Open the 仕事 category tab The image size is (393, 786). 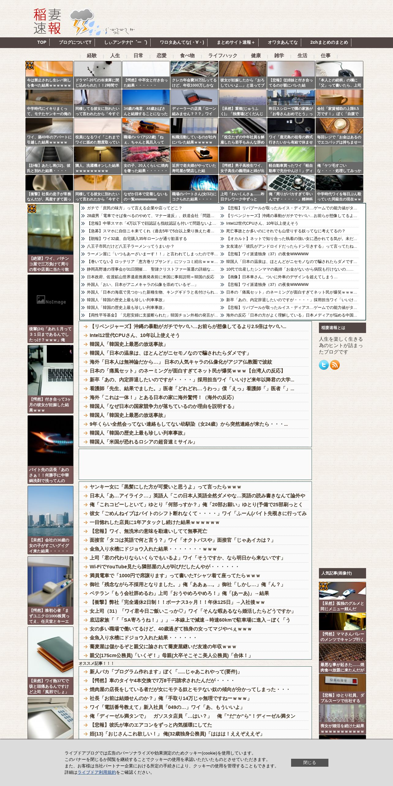point(326,55)
